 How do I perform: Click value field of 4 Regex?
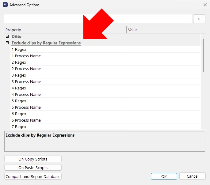tap(163, 88)
